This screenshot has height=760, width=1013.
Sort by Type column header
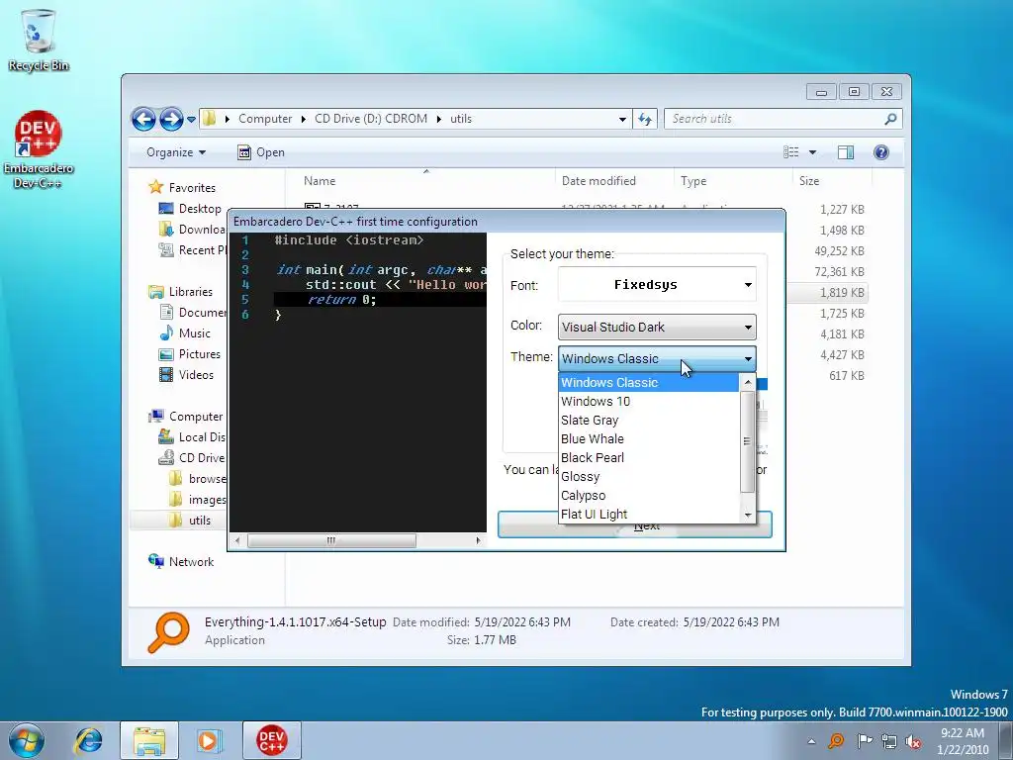coord(733,181)
